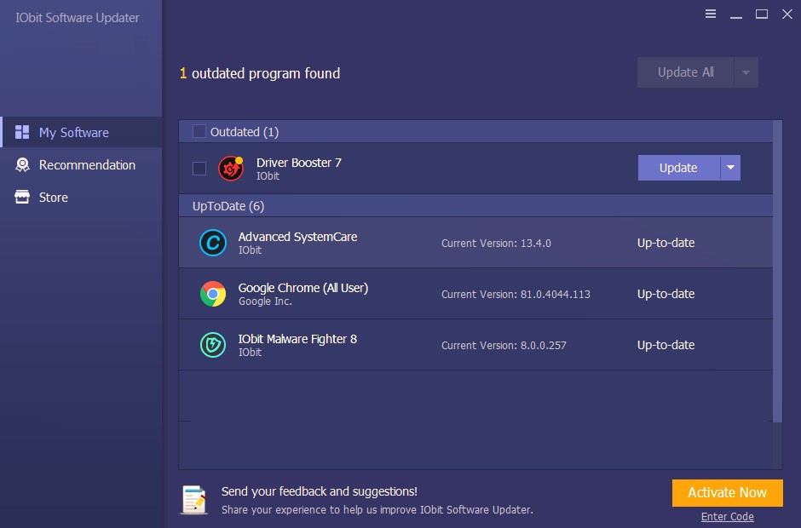The image size is (801, 528).
Task: Click the My Software grid icon
Action: coord(22,132)
